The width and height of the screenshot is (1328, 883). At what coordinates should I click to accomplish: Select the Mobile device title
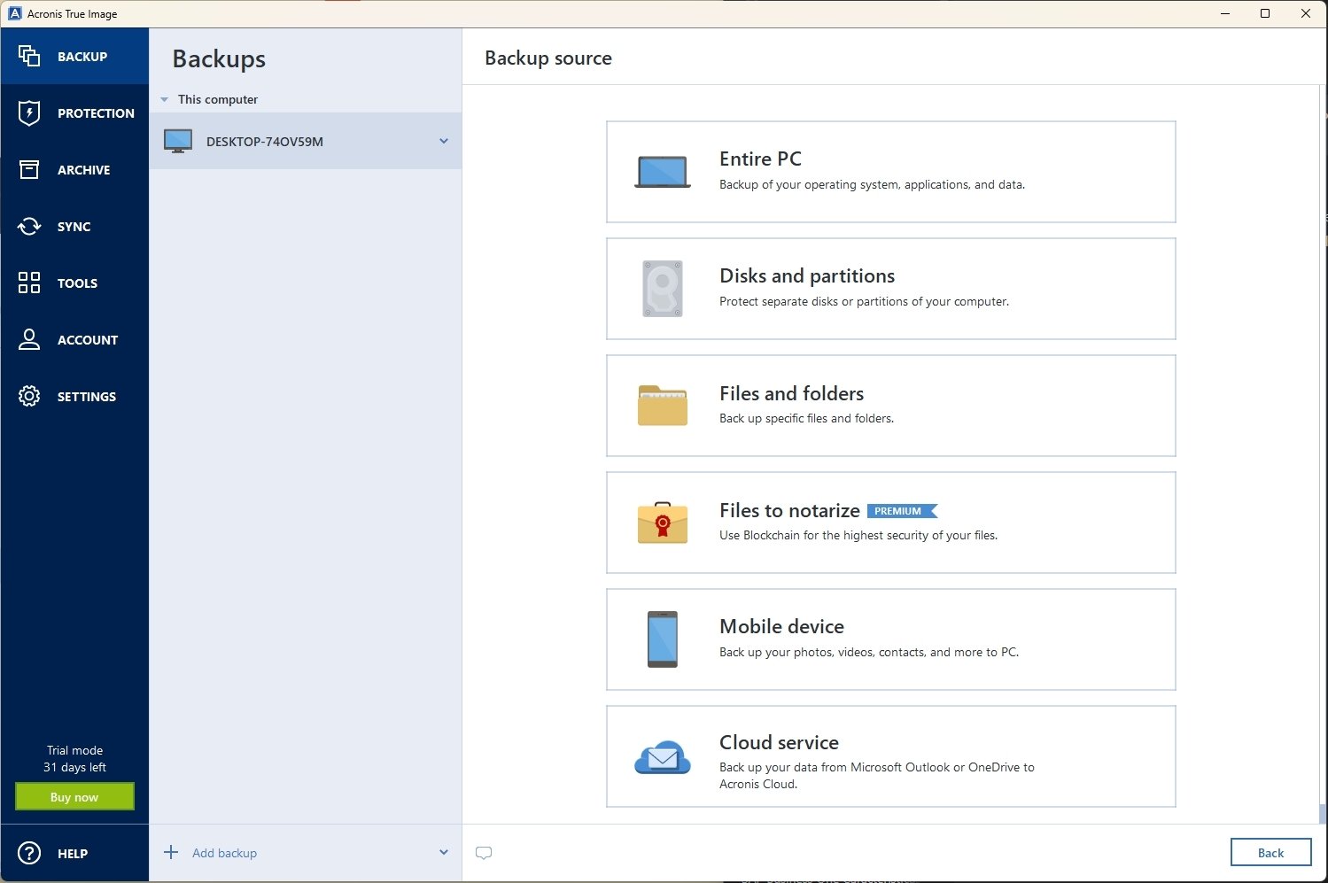(x=781, y=626)
